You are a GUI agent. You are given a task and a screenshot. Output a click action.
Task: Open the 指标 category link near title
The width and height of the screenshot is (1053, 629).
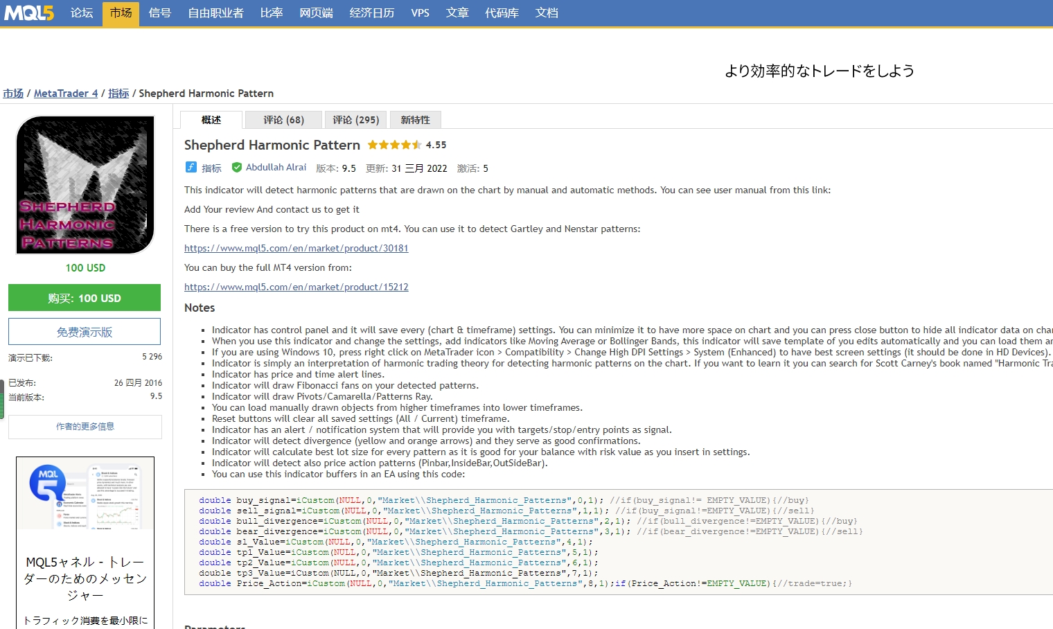[211, 168]
